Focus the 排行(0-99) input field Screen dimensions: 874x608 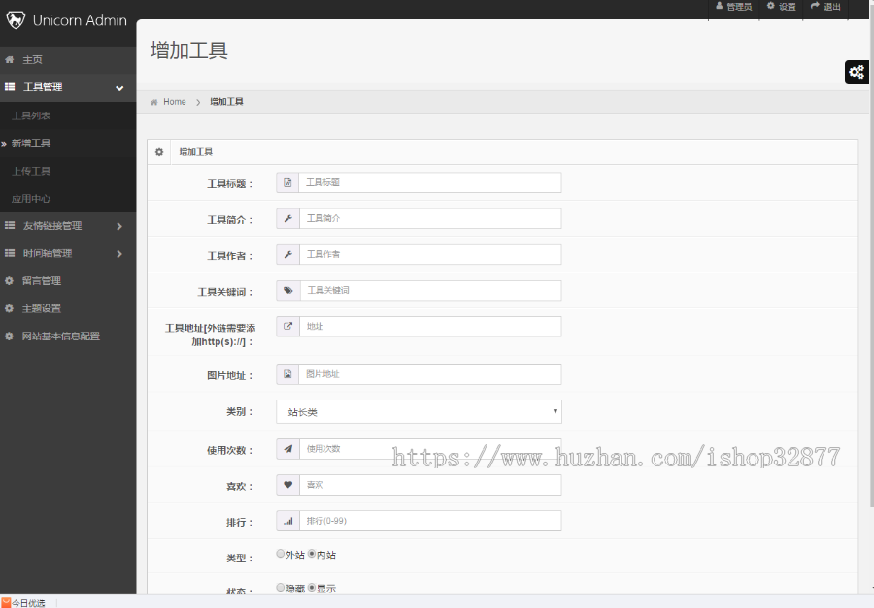click(x=430, y=521)
